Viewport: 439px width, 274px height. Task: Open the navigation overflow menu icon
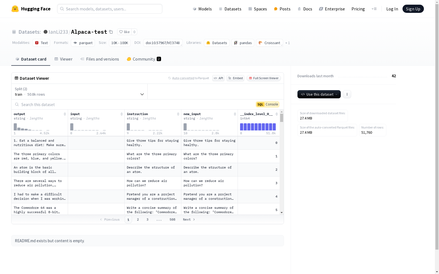374,9
